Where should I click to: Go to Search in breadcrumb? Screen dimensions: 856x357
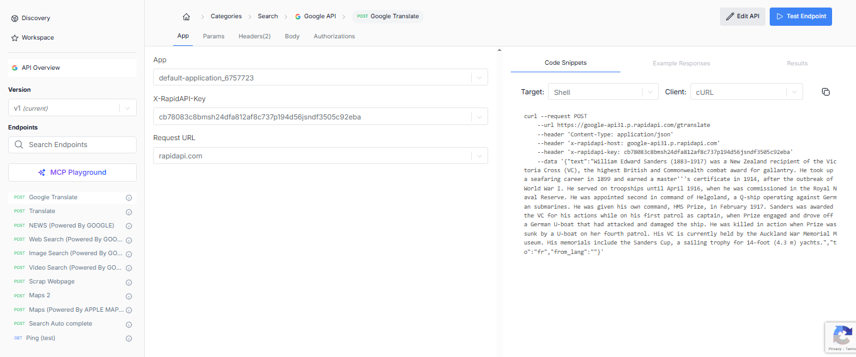[268, 16]
